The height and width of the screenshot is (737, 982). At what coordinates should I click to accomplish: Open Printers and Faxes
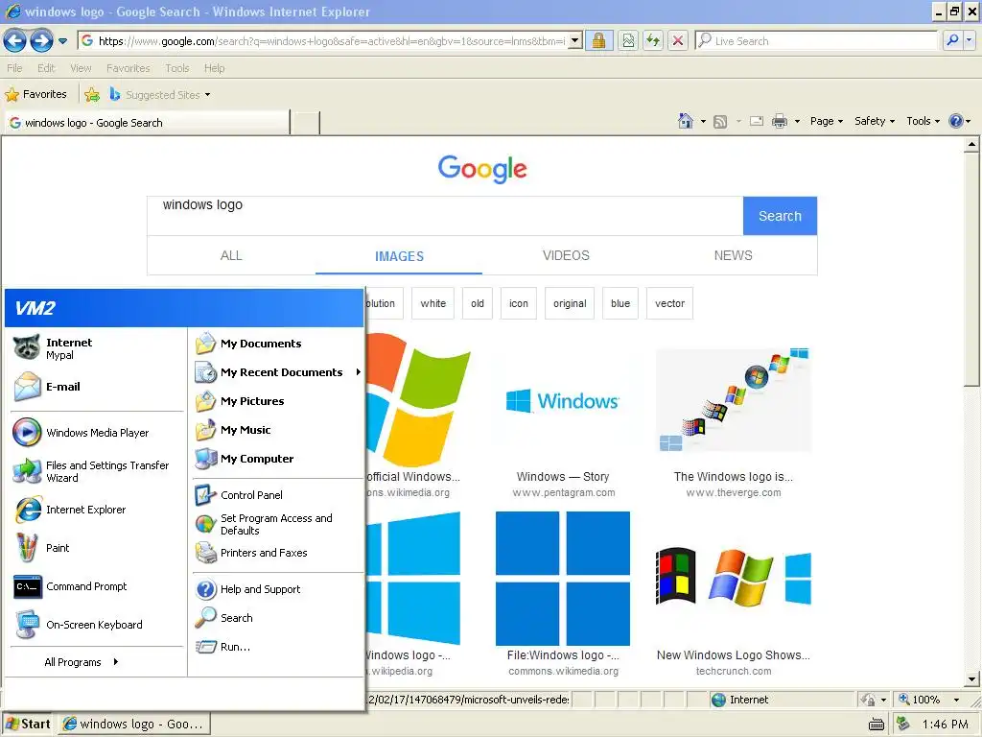[277, 553]
